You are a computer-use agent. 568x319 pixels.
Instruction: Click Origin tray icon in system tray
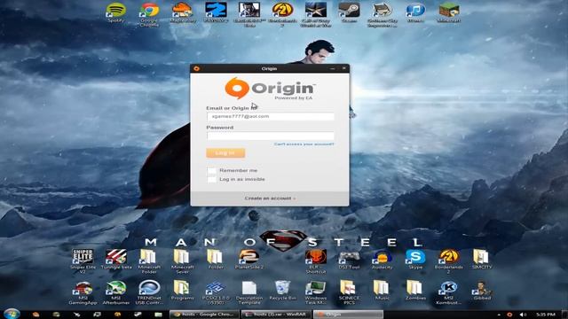coord(509,315)
